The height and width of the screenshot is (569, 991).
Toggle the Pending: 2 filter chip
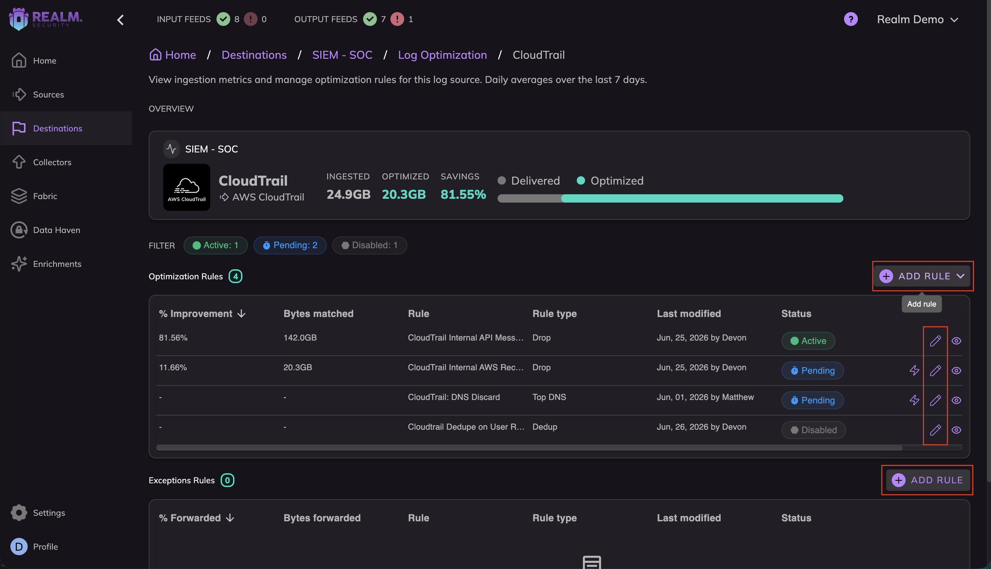coord(289,245)
